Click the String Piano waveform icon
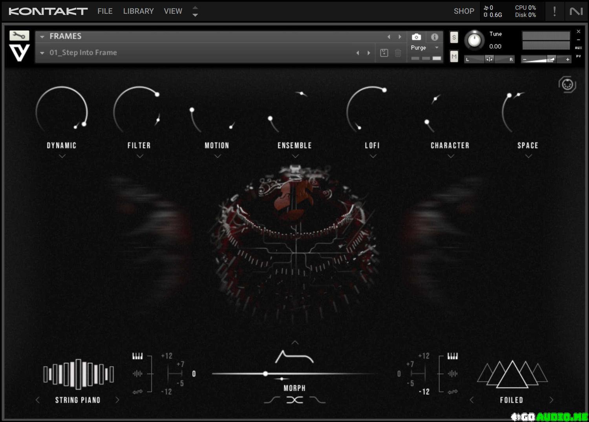This screenshot has height=422, width=589. point(78,374)
